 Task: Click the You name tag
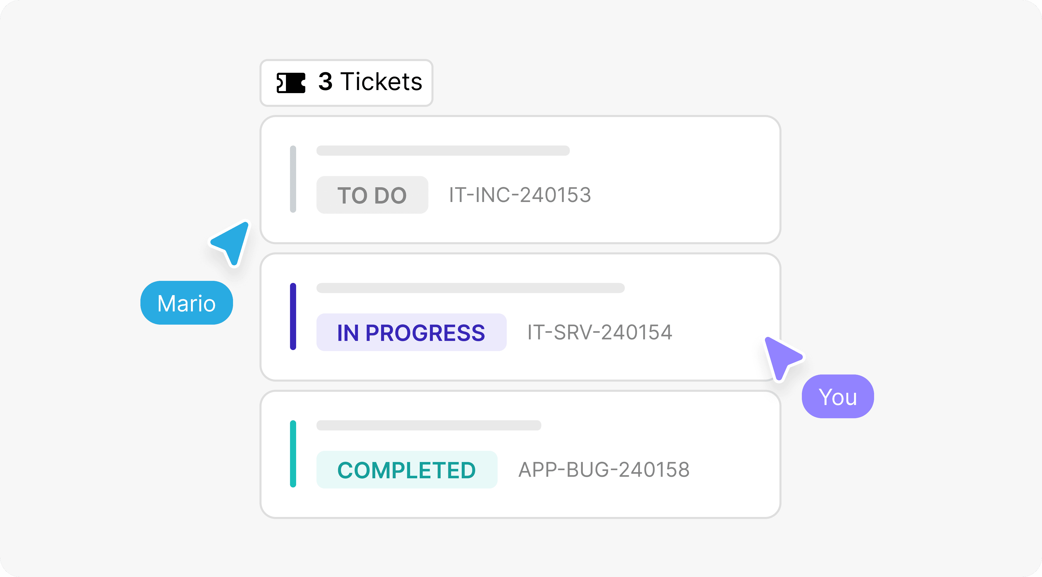(x=838, y=396)
